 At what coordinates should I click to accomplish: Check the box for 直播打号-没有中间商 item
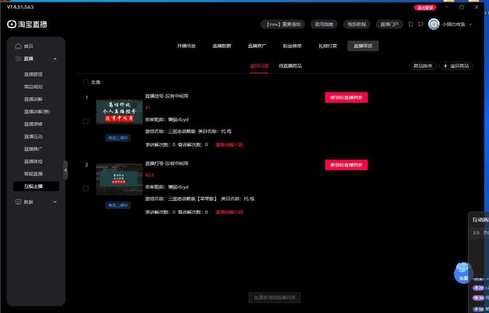pyautogui.click(x=85, y=188)
